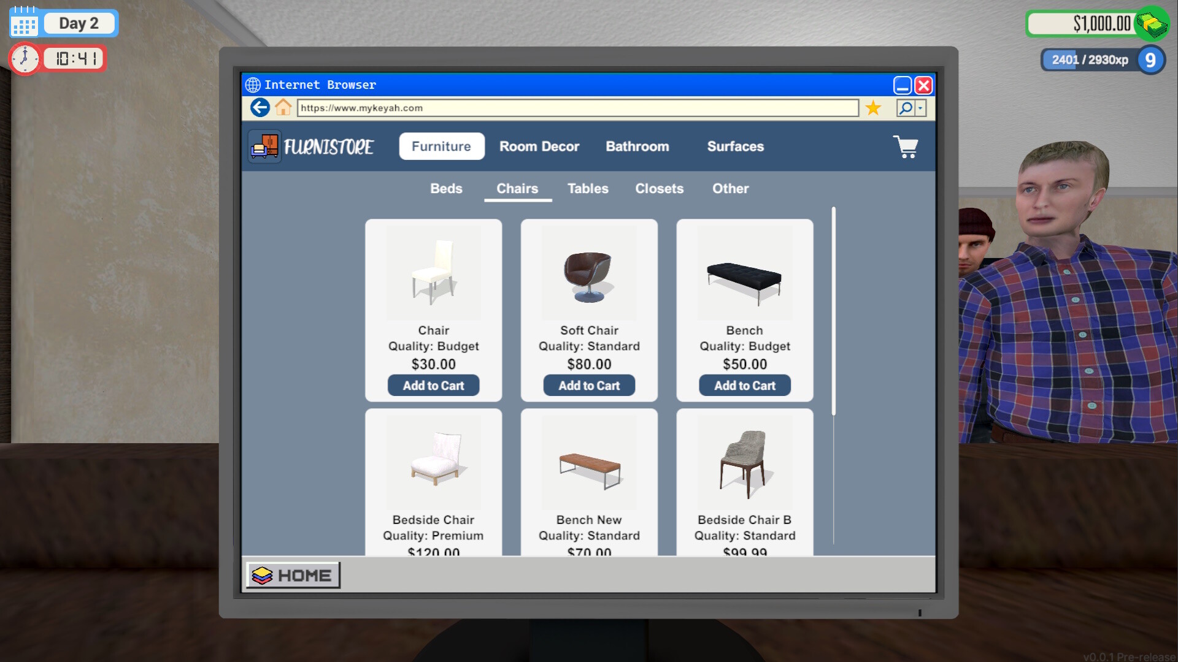Click the level 9 badge
Image resolution: width=1178 pixels, height=662 pixels.
(1150, 60)
